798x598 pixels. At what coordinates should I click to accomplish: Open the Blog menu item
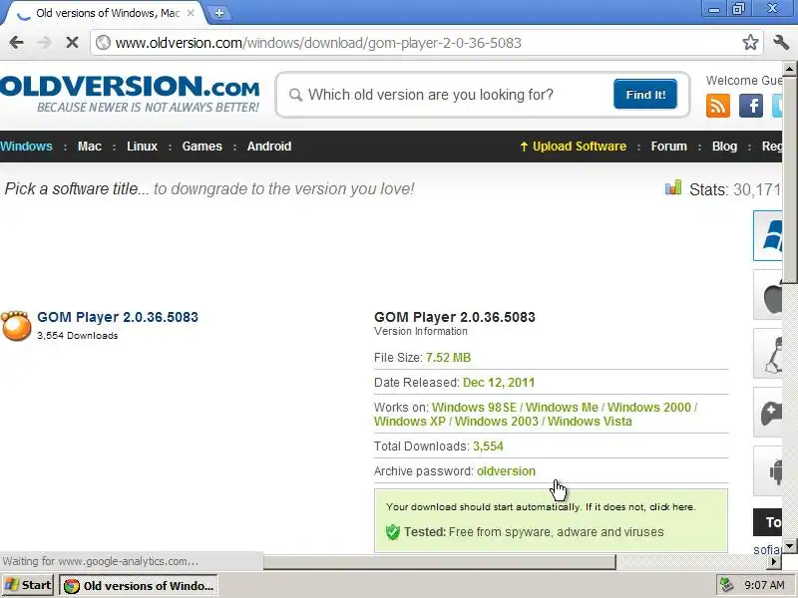coord(724,147)
